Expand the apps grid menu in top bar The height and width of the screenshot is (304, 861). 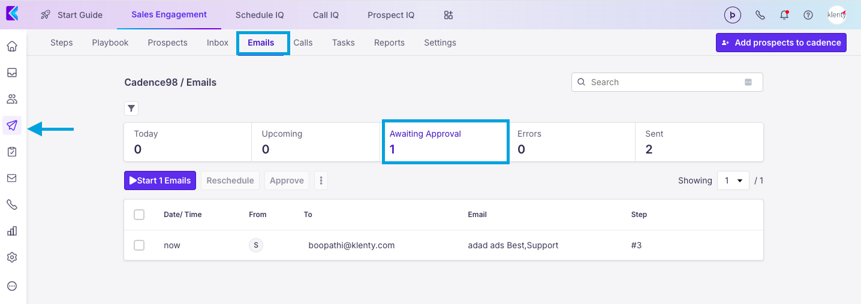(448, 15)
